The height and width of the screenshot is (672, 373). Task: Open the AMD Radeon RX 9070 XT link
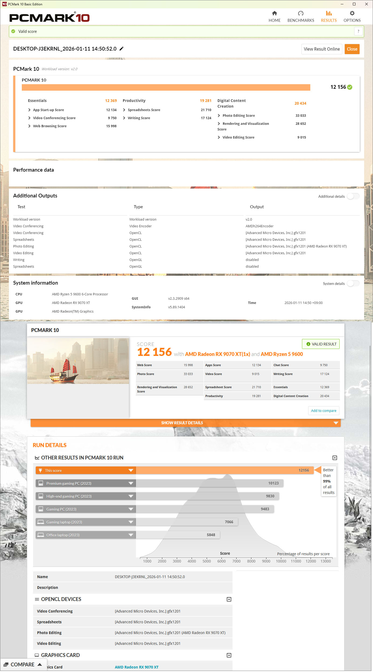click(136, 667)
